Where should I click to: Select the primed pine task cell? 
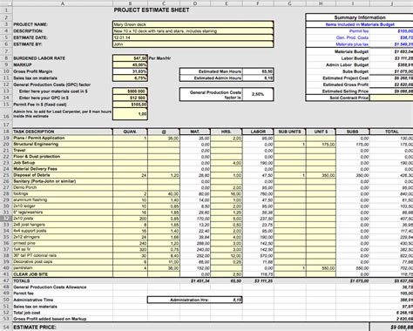pyautogui.click(x=63, y=243)
